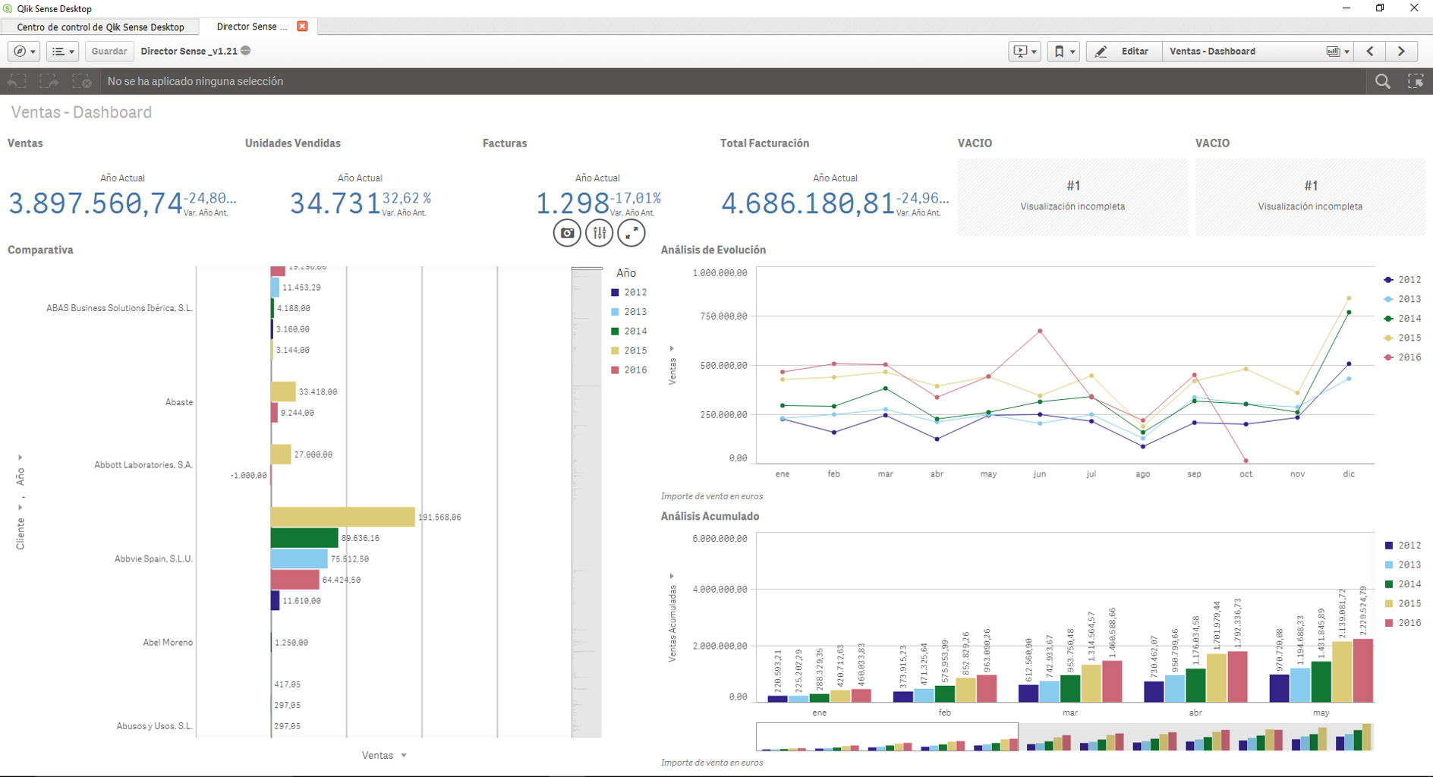Click the Ventas - Dashboard sheet title
The image size is (1433, 777).
pos(81,112)
